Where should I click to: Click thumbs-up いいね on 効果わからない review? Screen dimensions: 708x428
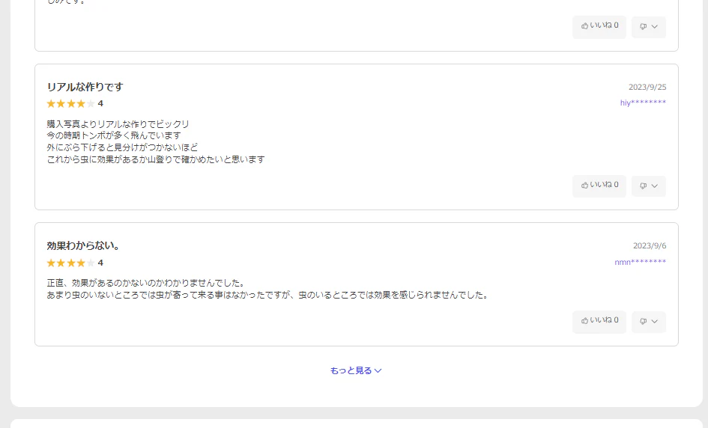(599, 322)
